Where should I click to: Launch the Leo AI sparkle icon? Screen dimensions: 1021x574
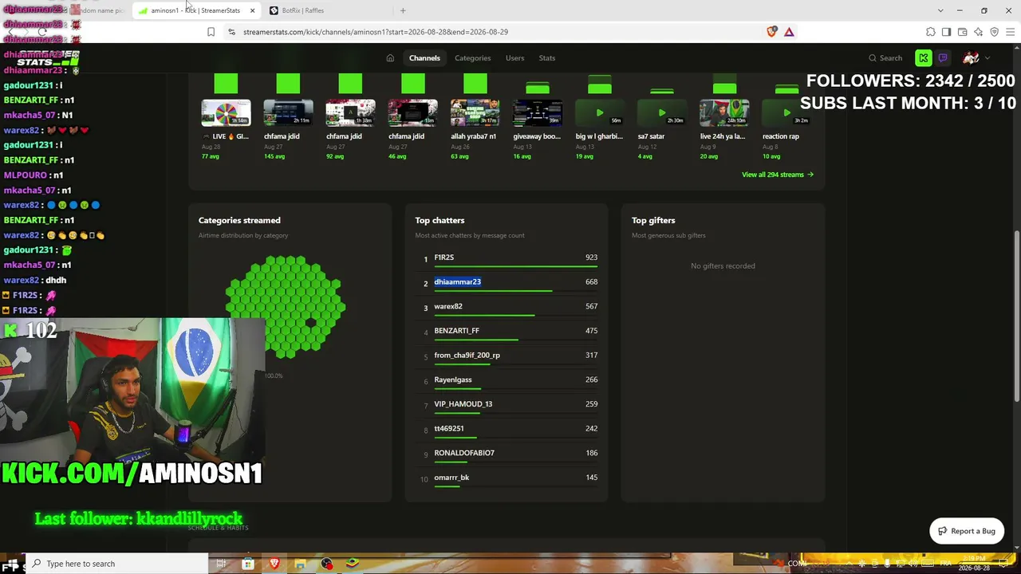coord(978,32)
